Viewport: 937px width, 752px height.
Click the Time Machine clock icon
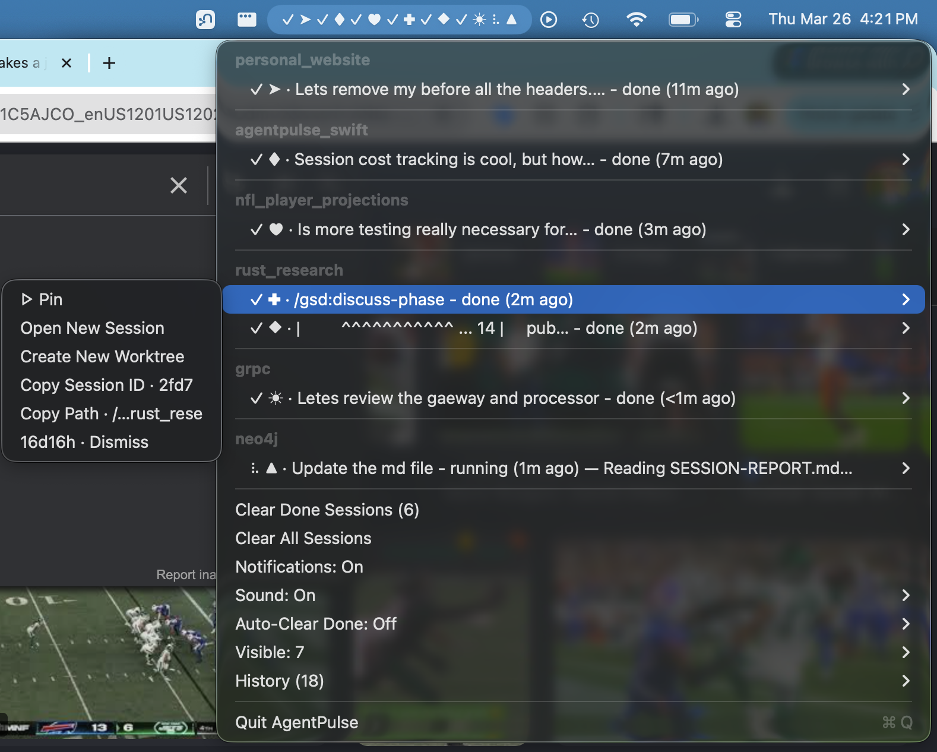[x=590, y=20]
